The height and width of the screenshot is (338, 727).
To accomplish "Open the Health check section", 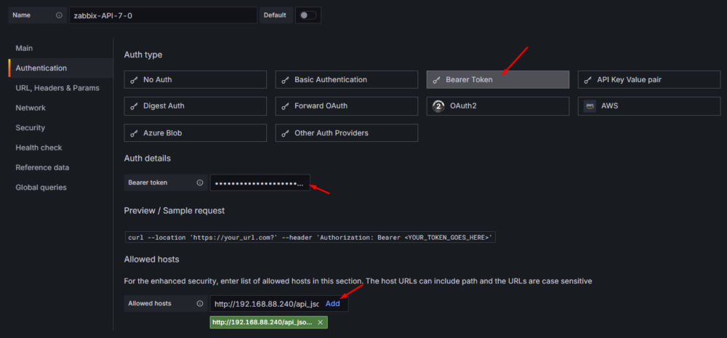I will [39, 148].
